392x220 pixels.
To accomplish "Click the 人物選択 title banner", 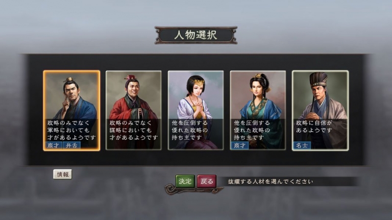I will (x=196, y=35).
